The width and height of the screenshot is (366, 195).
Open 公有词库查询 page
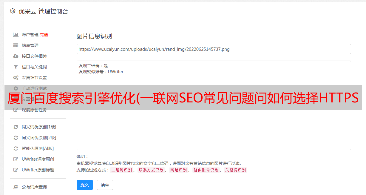click(x=34, y=187)
